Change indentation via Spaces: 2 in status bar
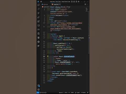The image size is (126, 94). (x=61, y=92)
